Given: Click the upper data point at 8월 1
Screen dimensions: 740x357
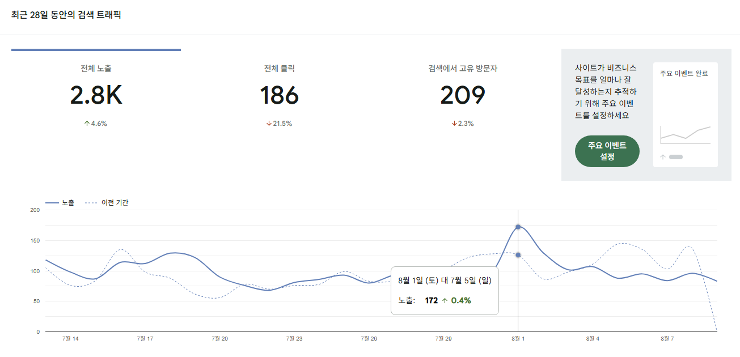Looking at the screenshot, I should [518, 227].
